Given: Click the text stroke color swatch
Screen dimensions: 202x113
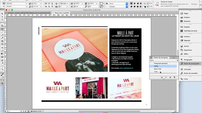Looking at the screenshot, I should point(101,6).
